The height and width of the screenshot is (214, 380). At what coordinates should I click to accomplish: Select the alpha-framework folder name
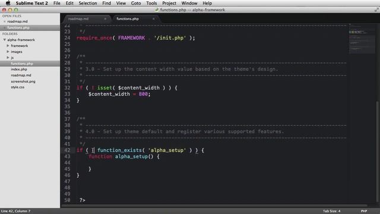21,40
